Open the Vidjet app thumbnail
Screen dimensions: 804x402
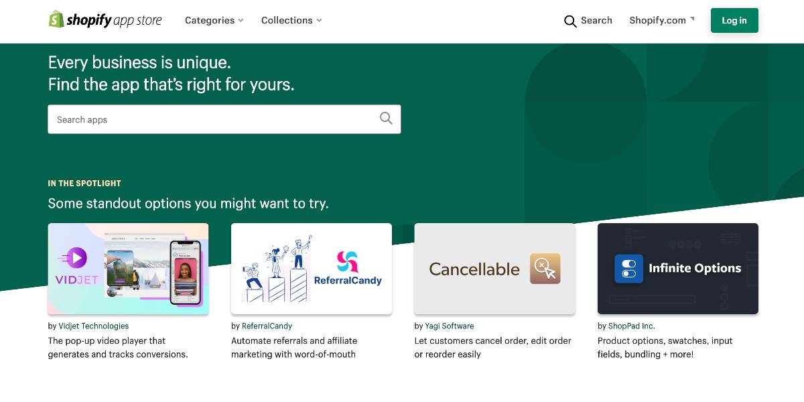point(128,269)
